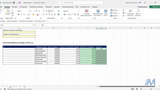Align text to top icon
This screenshot has width=160, height=90.
(x=43, y=11)
